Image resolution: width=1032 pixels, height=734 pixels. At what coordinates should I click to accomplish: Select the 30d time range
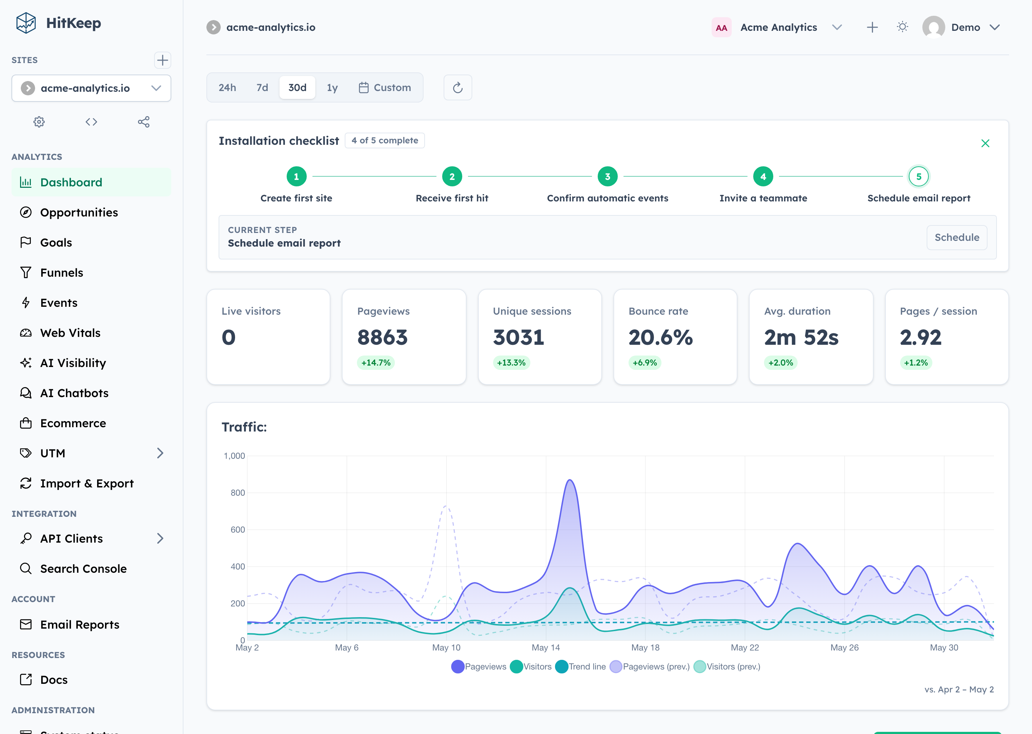[297, 88]
